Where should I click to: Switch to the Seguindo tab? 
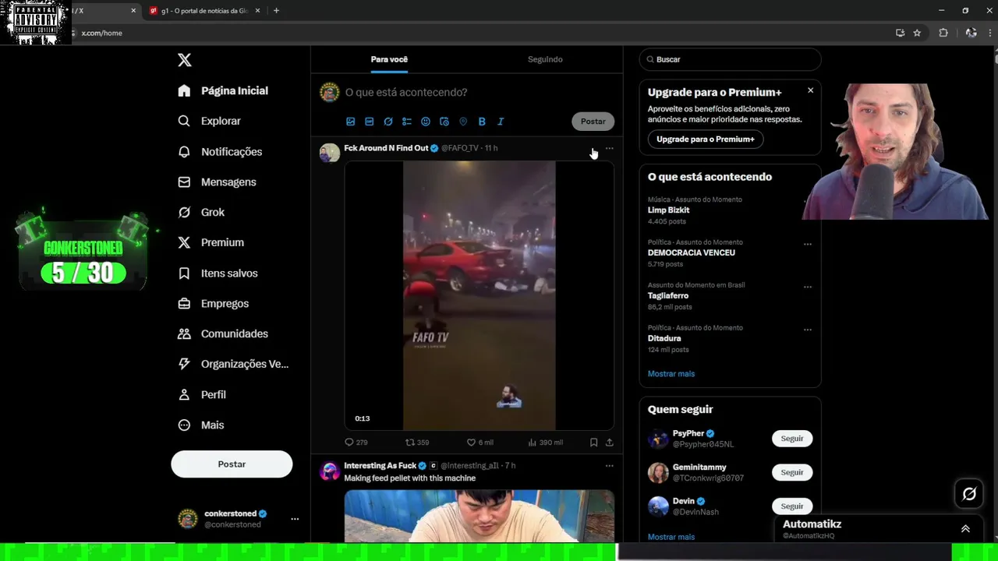[x=545, y=59]
